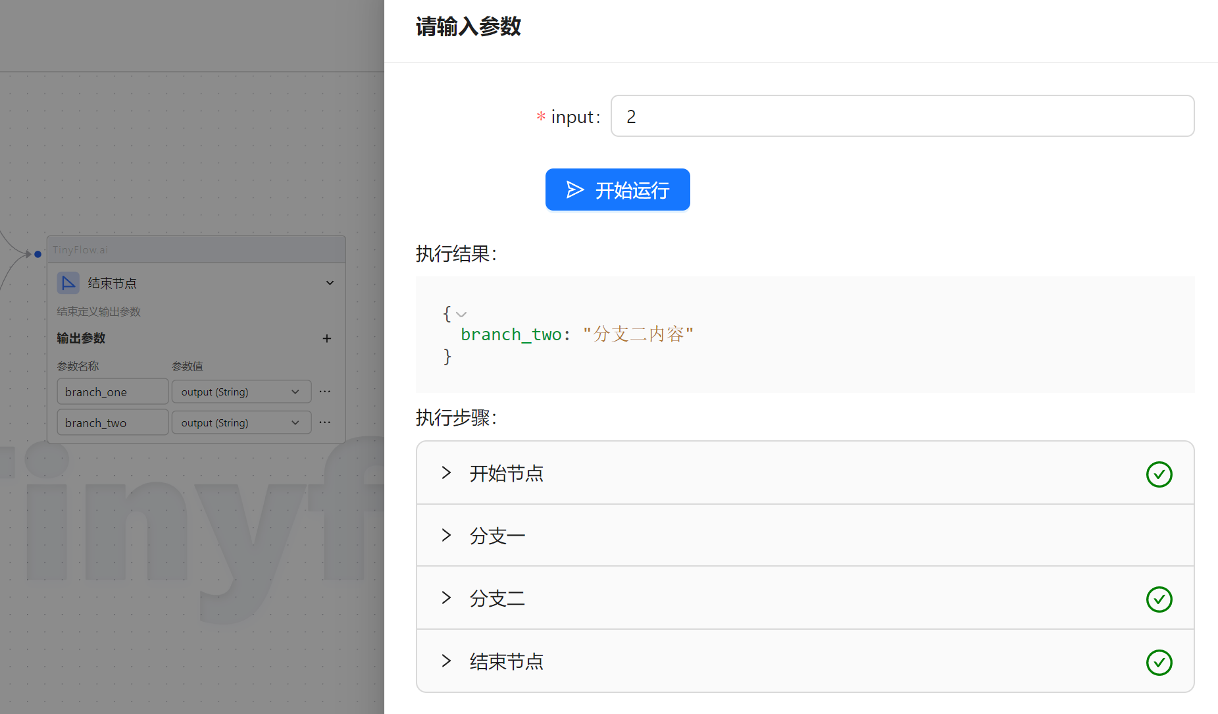Image resolution: width=1218 pixels, height=714 pixels.
Task: Click the branch_two parameter name field
Action: coord(113,422)
